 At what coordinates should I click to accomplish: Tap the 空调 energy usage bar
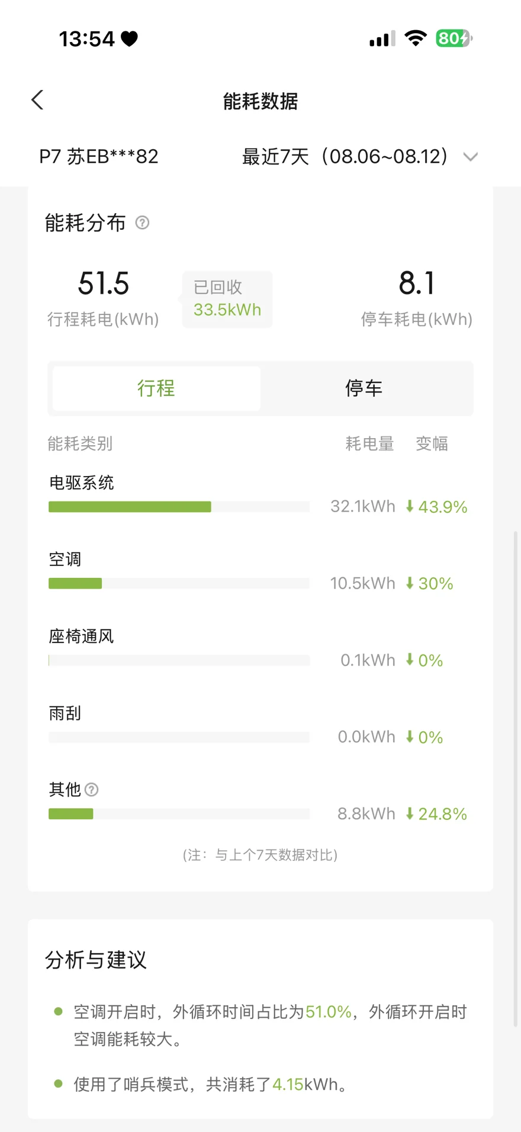(179, 583)
